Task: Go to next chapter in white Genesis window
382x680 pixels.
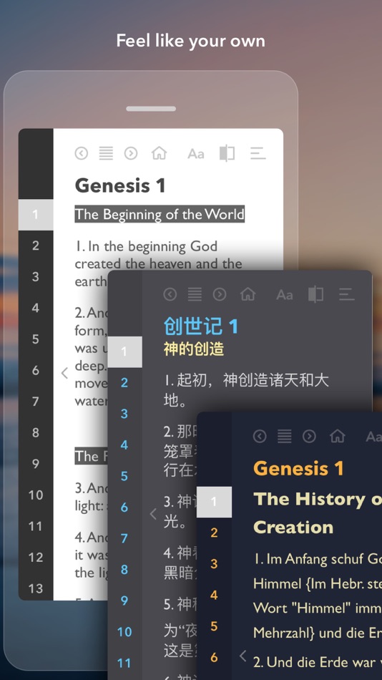Action: 130,153
